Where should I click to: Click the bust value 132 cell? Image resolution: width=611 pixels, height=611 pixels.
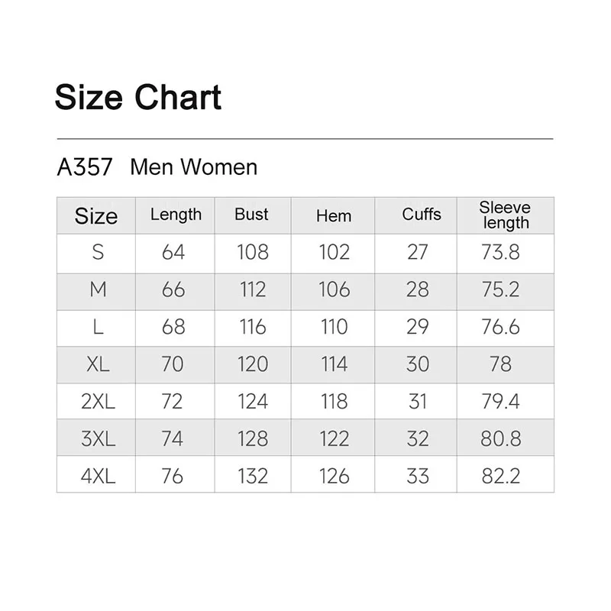click(x=253, y=476)
